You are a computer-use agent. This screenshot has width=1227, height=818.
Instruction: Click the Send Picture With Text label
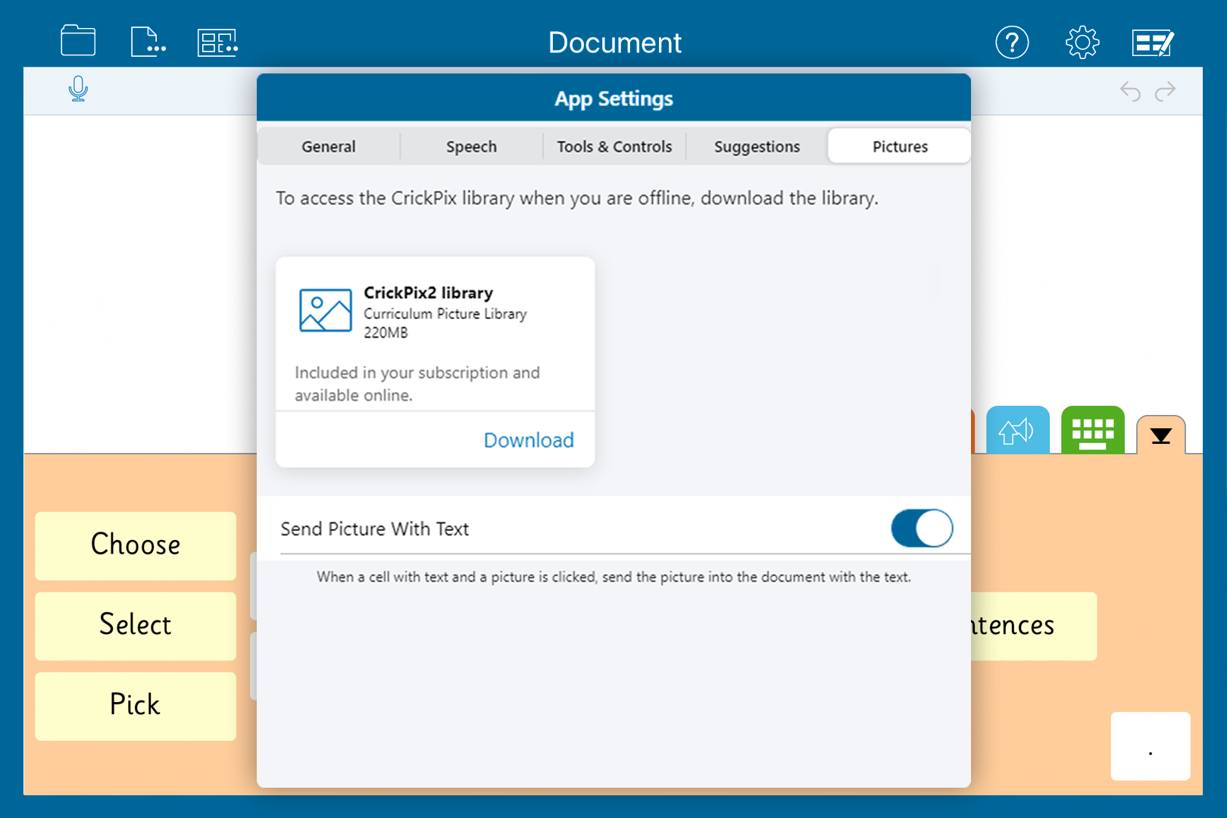pos(374,529)
